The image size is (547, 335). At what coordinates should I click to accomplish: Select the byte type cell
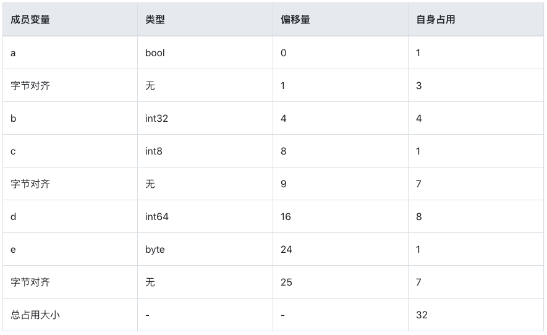coord(155,250)
